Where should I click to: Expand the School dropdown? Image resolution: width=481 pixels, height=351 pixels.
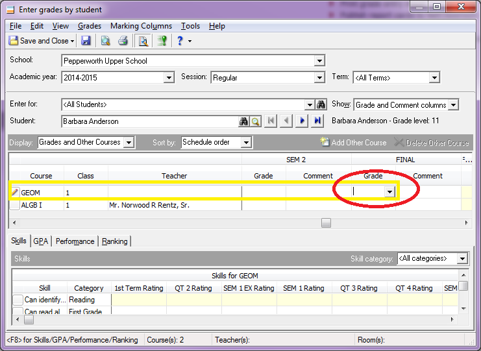(319, 61)
